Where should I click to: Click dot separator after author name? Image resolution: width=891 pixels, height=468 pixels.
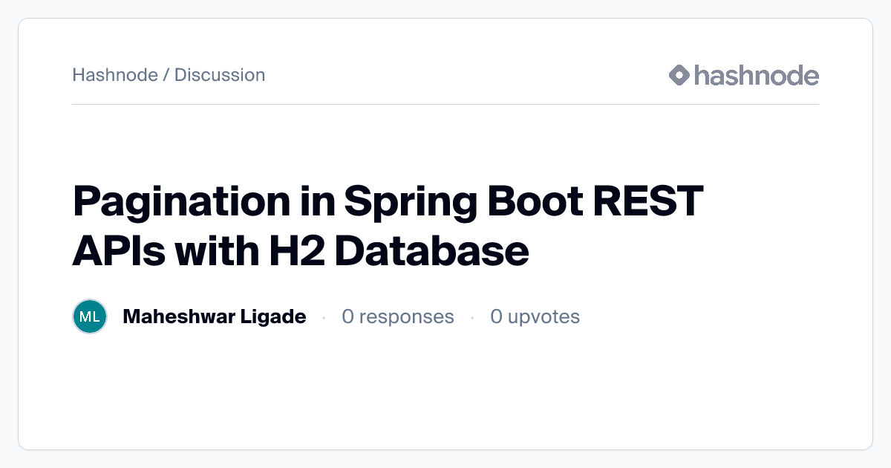[x=324, y=318]
